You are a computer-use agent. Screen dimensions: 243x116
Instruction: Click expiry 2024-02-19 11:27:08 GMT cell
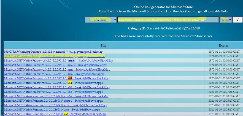coord(224,83)
